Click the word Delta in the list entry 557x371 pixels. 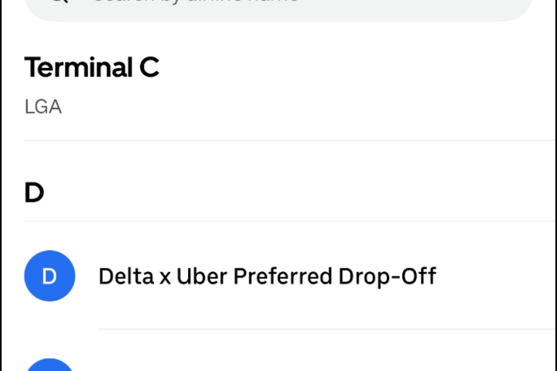point(125,276)
